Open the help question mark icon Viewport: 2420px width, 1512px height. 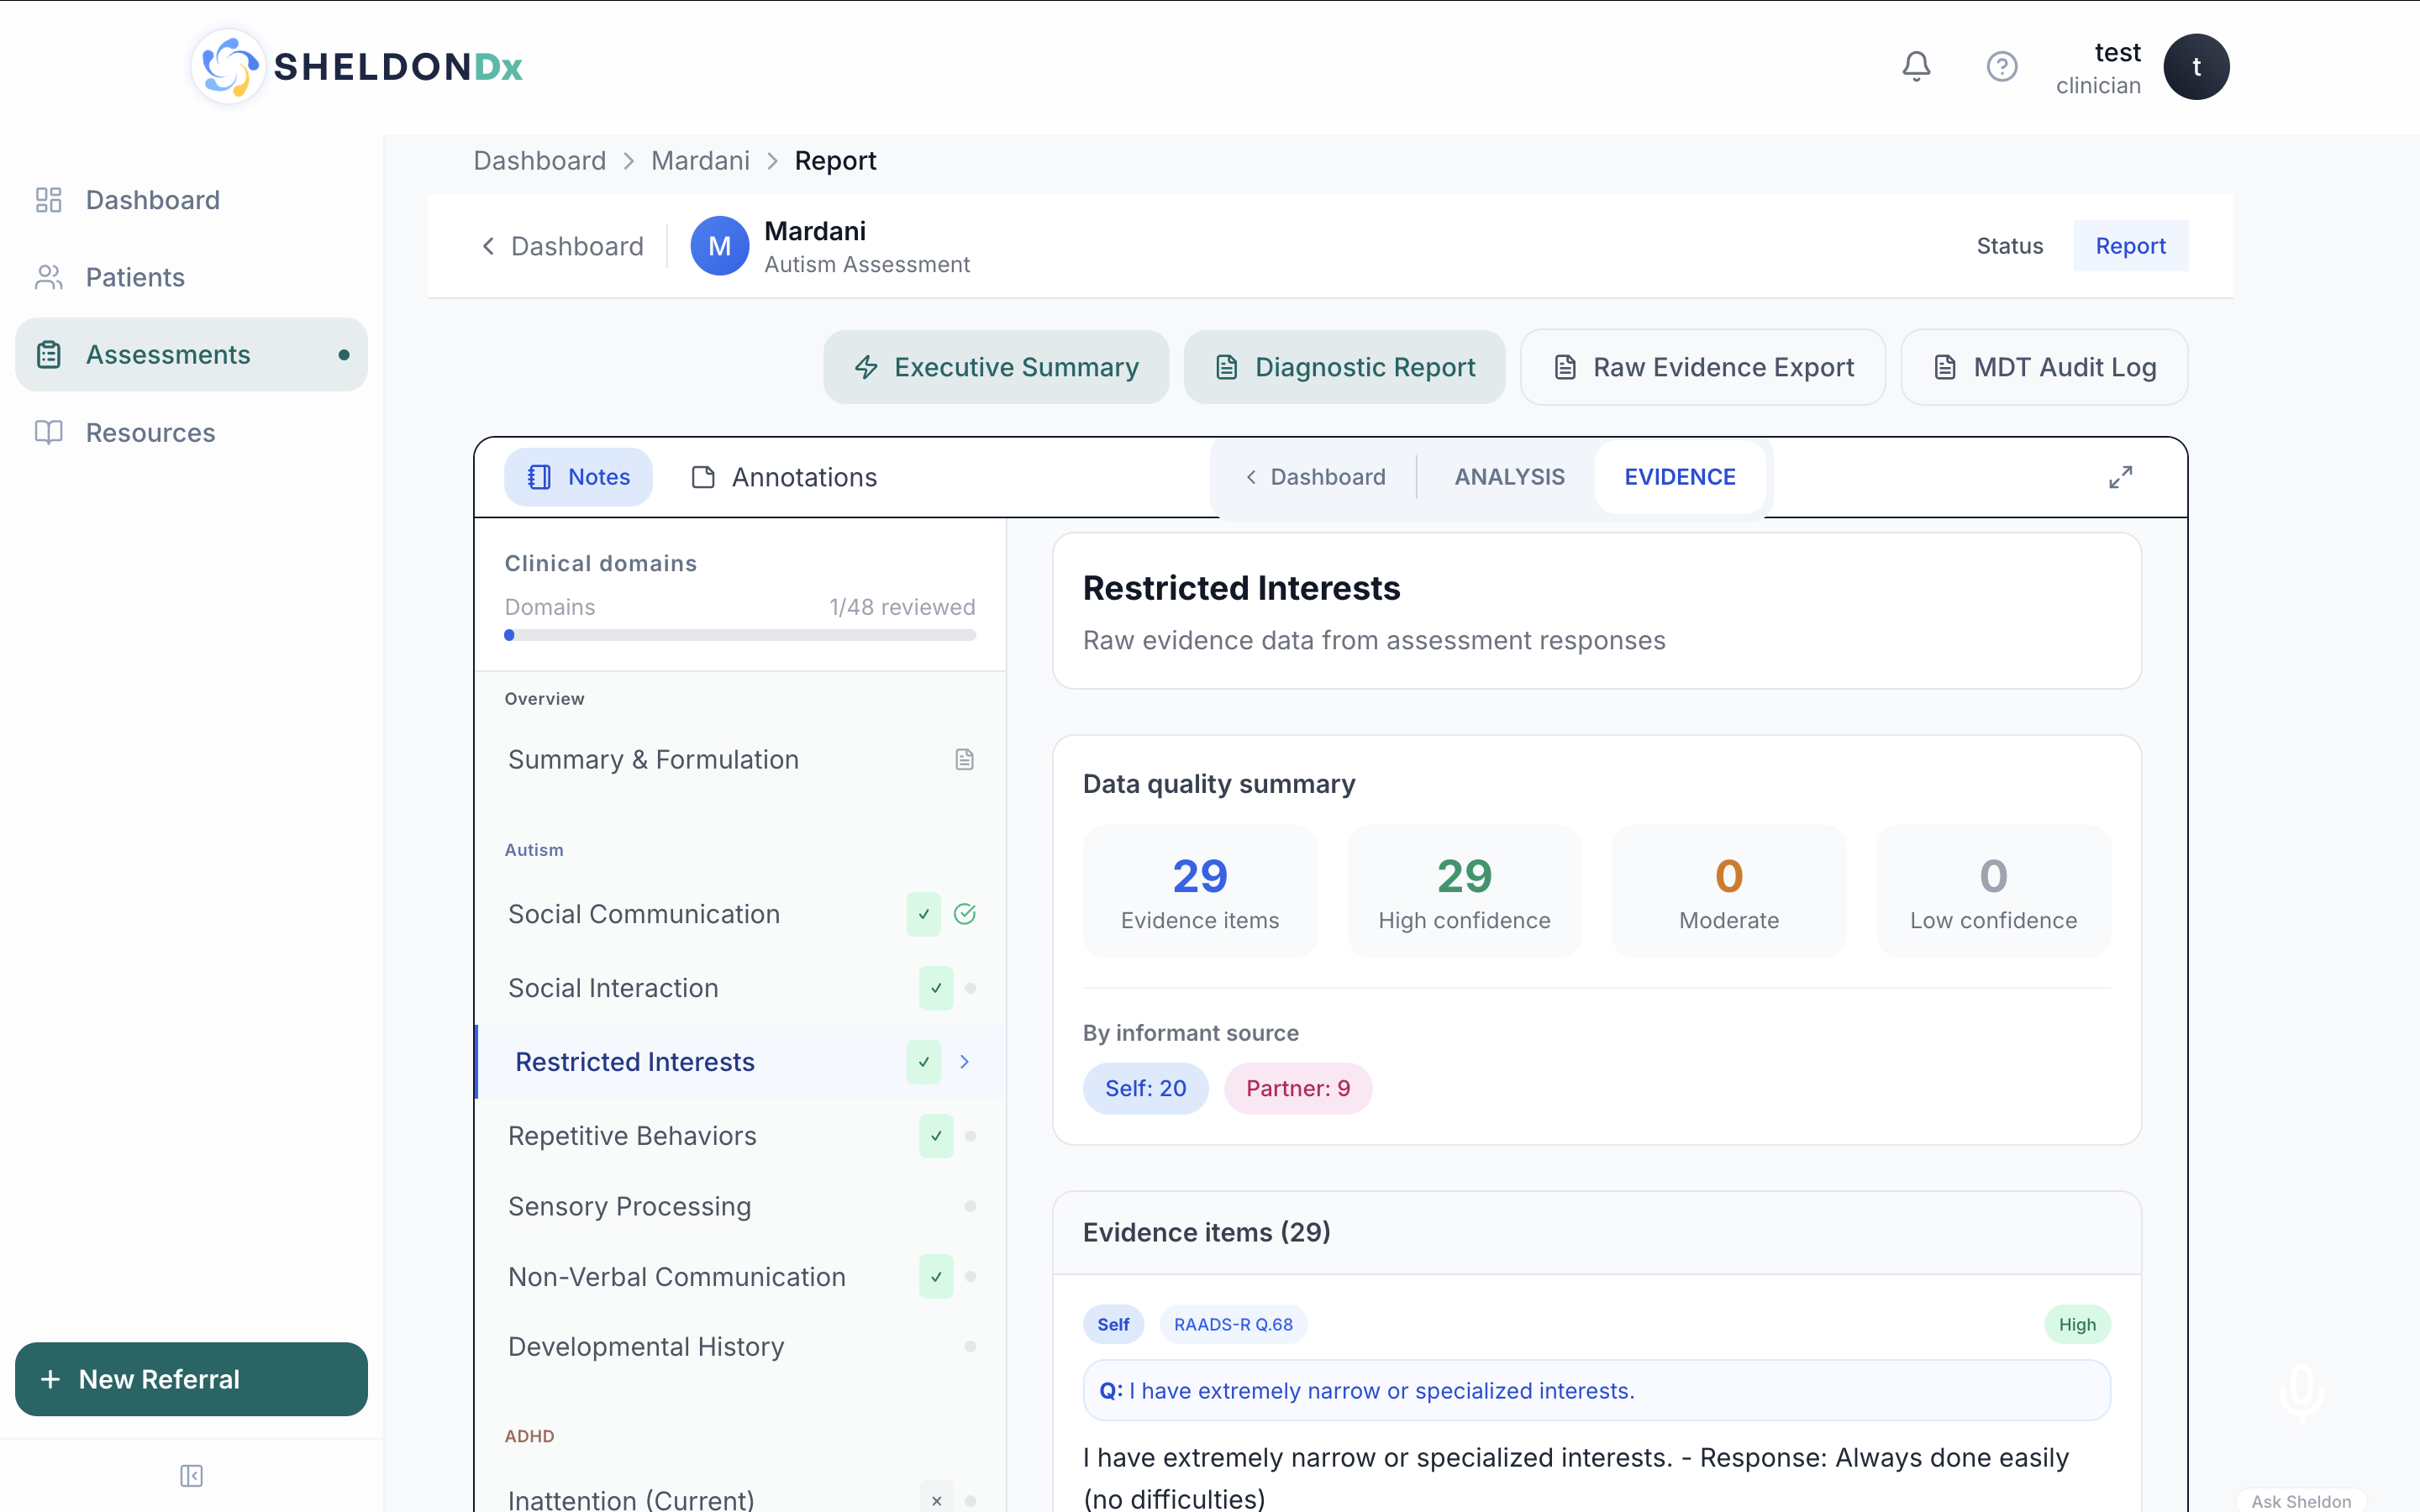[2001, 66]
